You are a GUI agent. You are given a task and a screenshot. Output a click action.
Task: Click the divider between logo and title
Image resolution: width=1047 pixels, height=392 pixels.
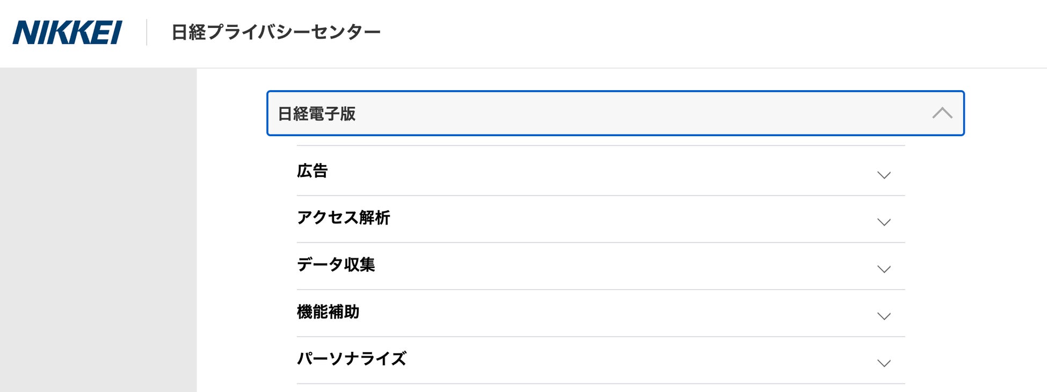coord(147,32)
